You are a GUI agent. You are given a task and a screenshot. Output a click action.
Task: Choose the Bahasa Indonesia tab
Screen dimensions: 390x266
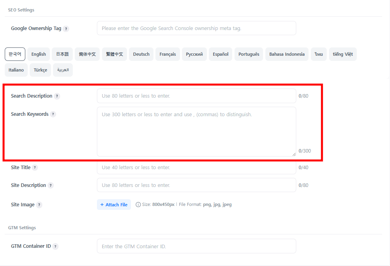tap(287, 54)
